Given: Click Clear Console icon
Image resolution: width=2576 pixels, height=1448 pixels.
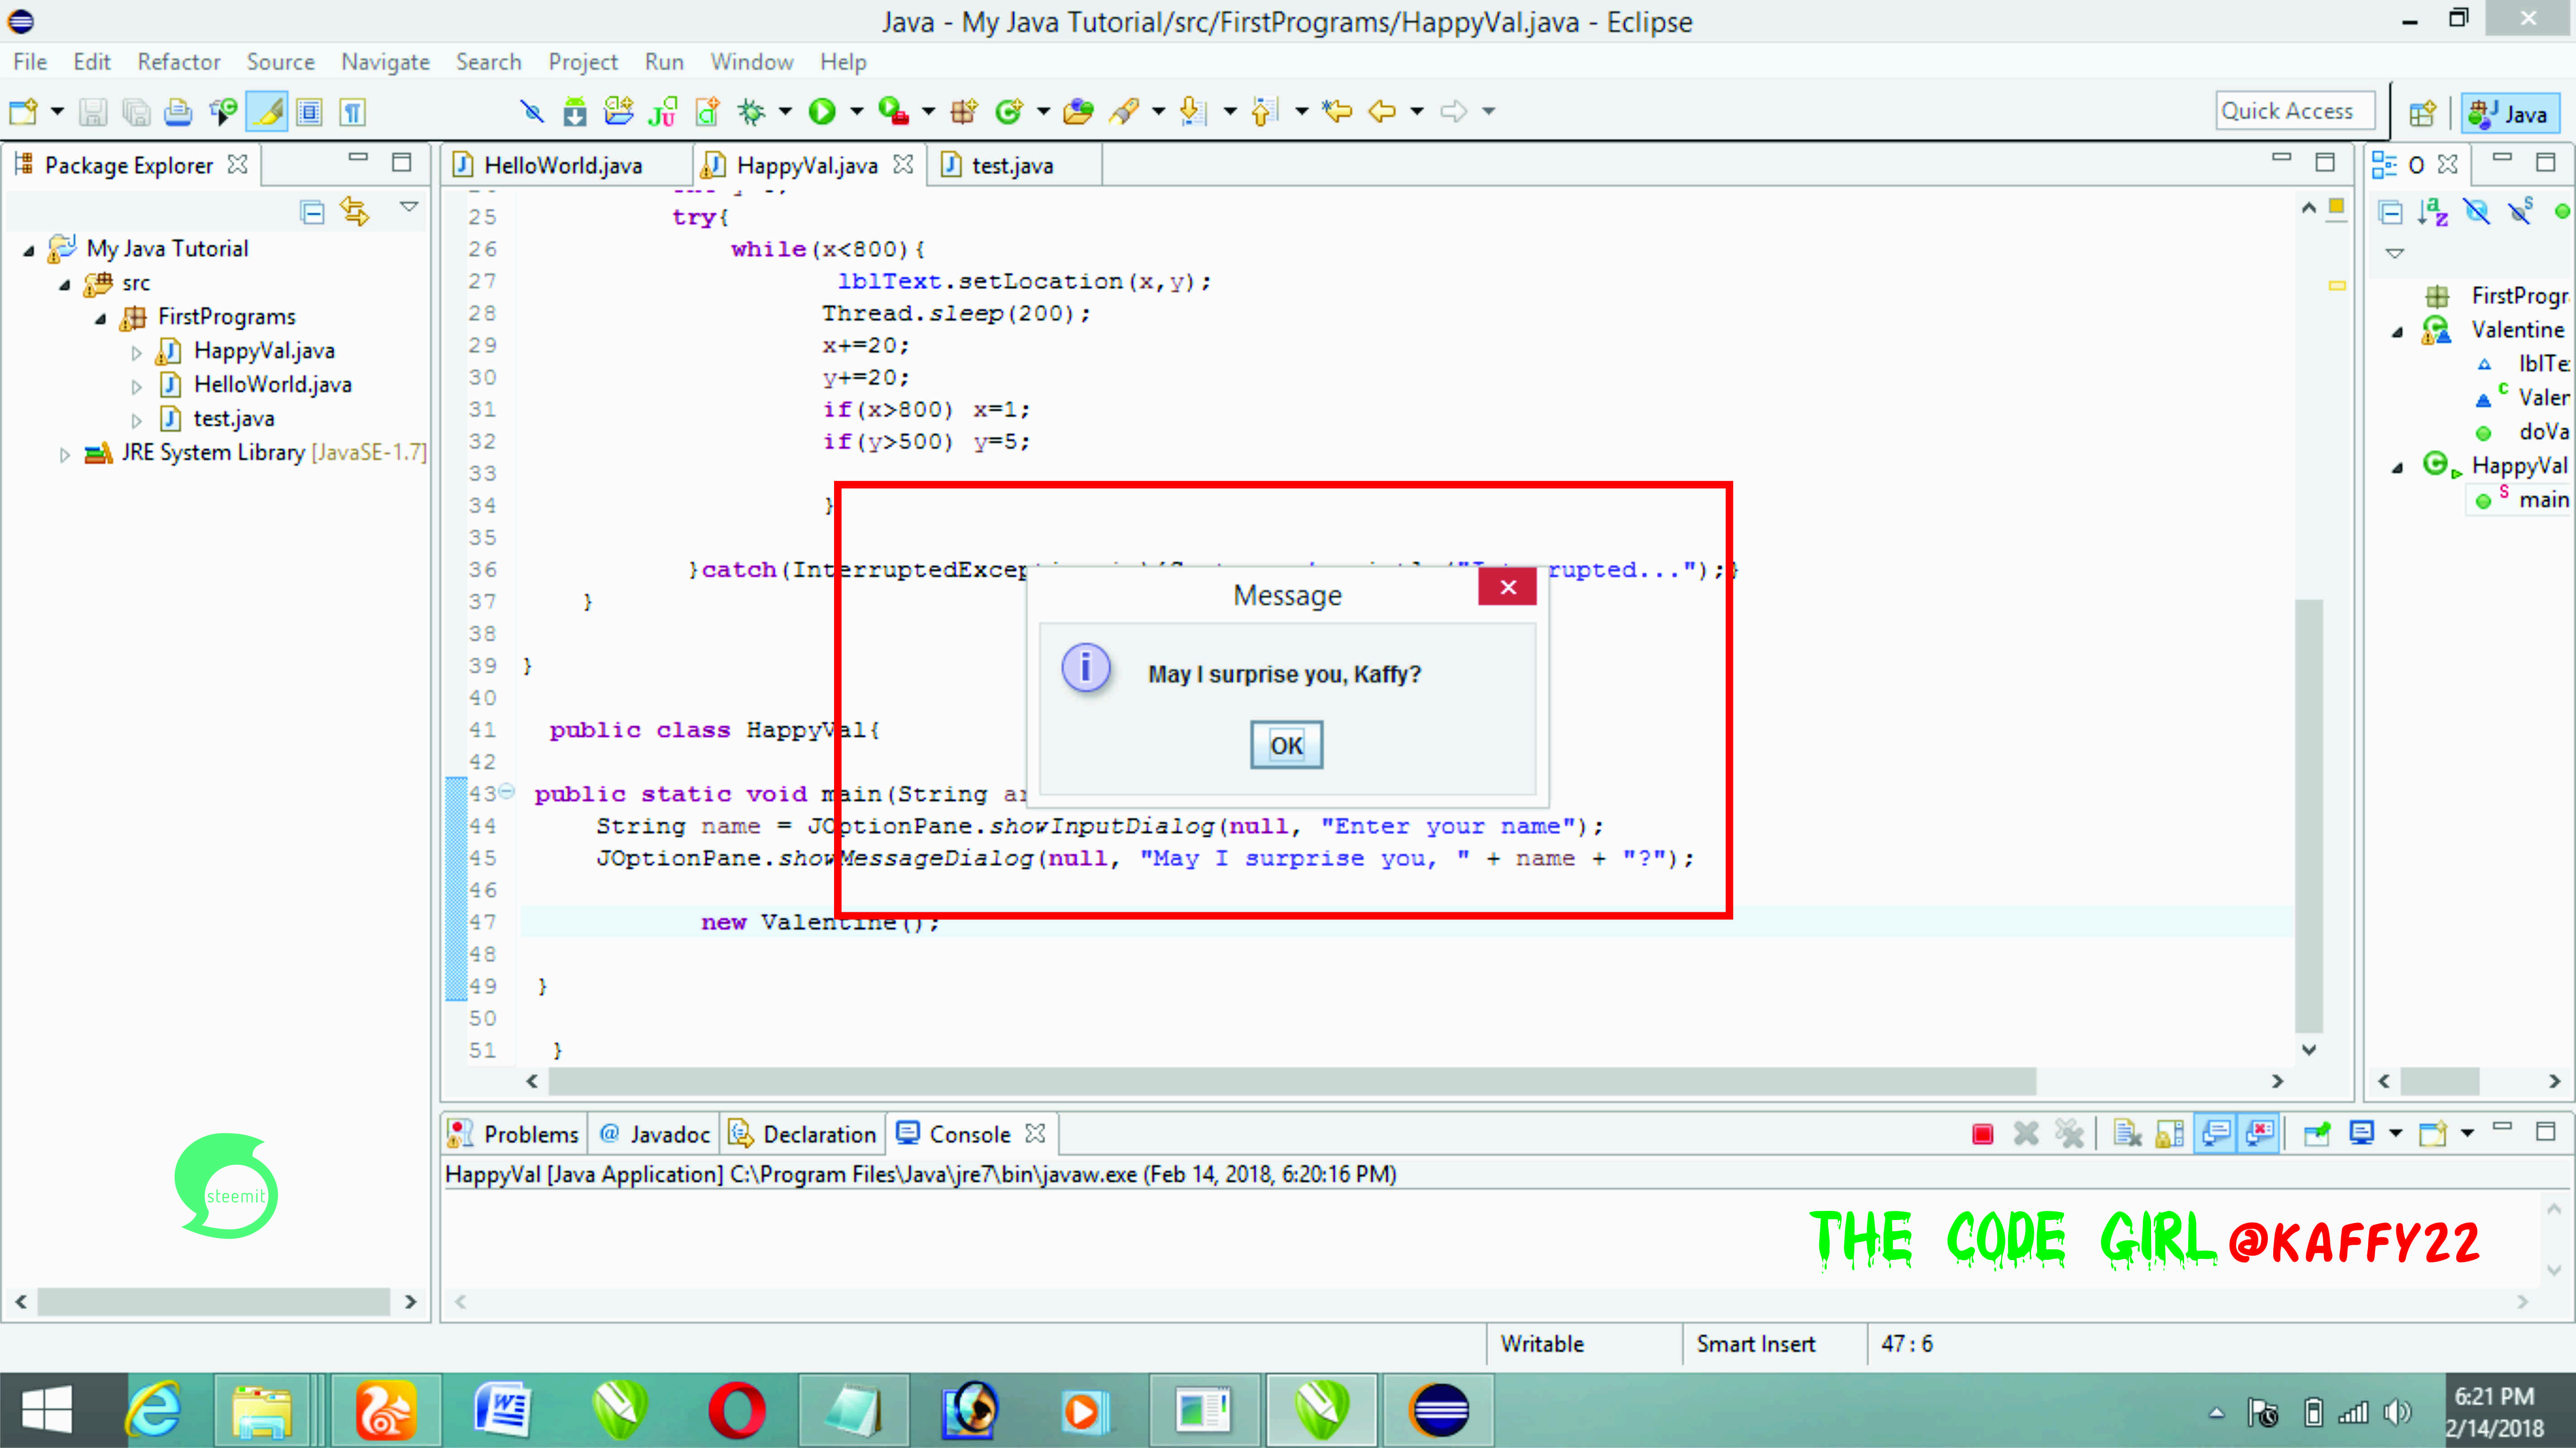Looking at the screenshot, I should click(2127, 1134).
